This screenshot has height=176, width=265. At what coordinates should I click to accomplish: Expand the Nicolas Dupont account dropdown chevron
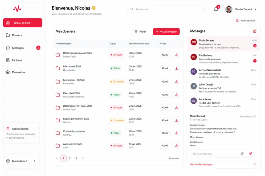255,9
